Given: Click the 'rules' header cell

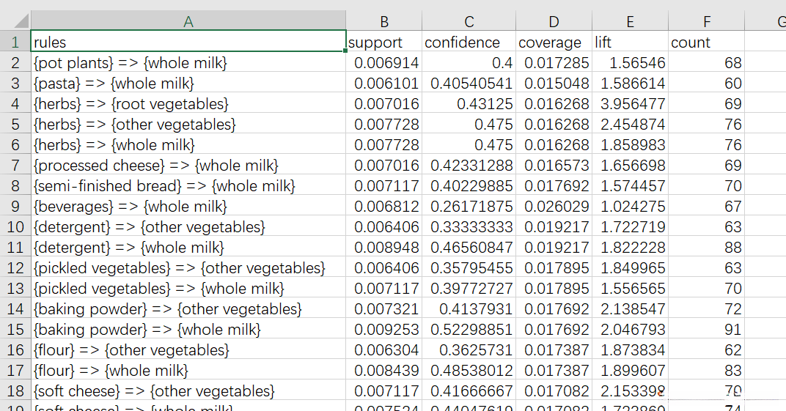Looking at the screenshot, I should pos(188,42).
